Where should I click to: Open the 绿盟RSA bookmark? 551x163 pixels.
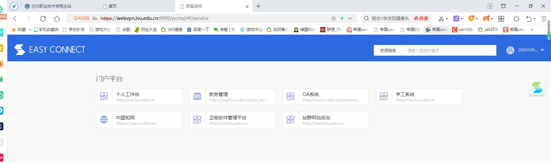point(305,30)
